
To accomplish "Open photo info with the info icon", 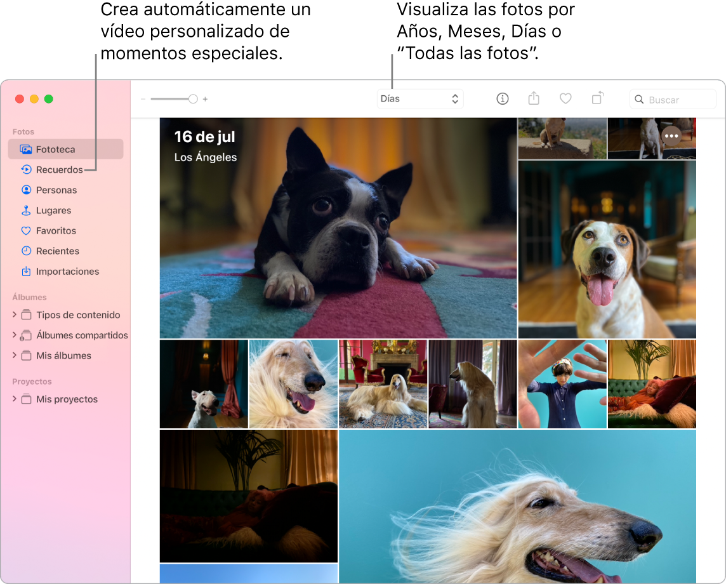I will 502,99.
